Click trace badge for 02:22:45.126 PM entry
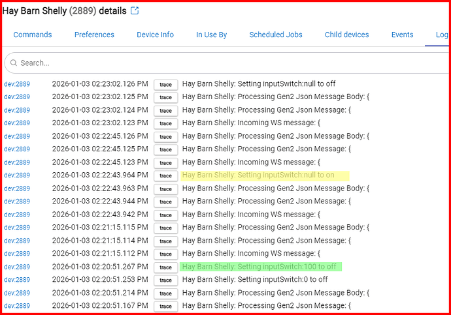451x315 pixels. (165, 137)
